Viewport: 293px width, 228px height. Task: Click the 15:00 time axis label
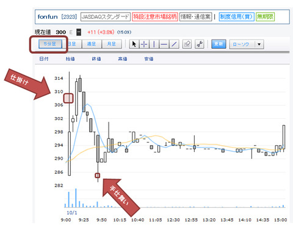tap(281, 220)
